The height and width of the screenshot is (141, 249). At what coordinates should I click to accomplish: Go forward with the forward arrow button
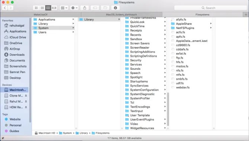click(x=11, y=8)
